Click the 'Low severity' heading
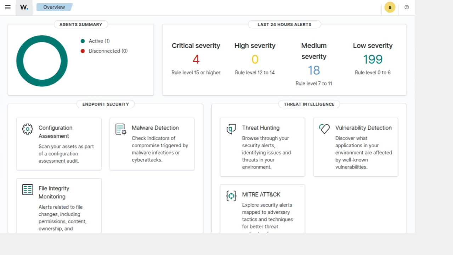 [x=373, y=46]
